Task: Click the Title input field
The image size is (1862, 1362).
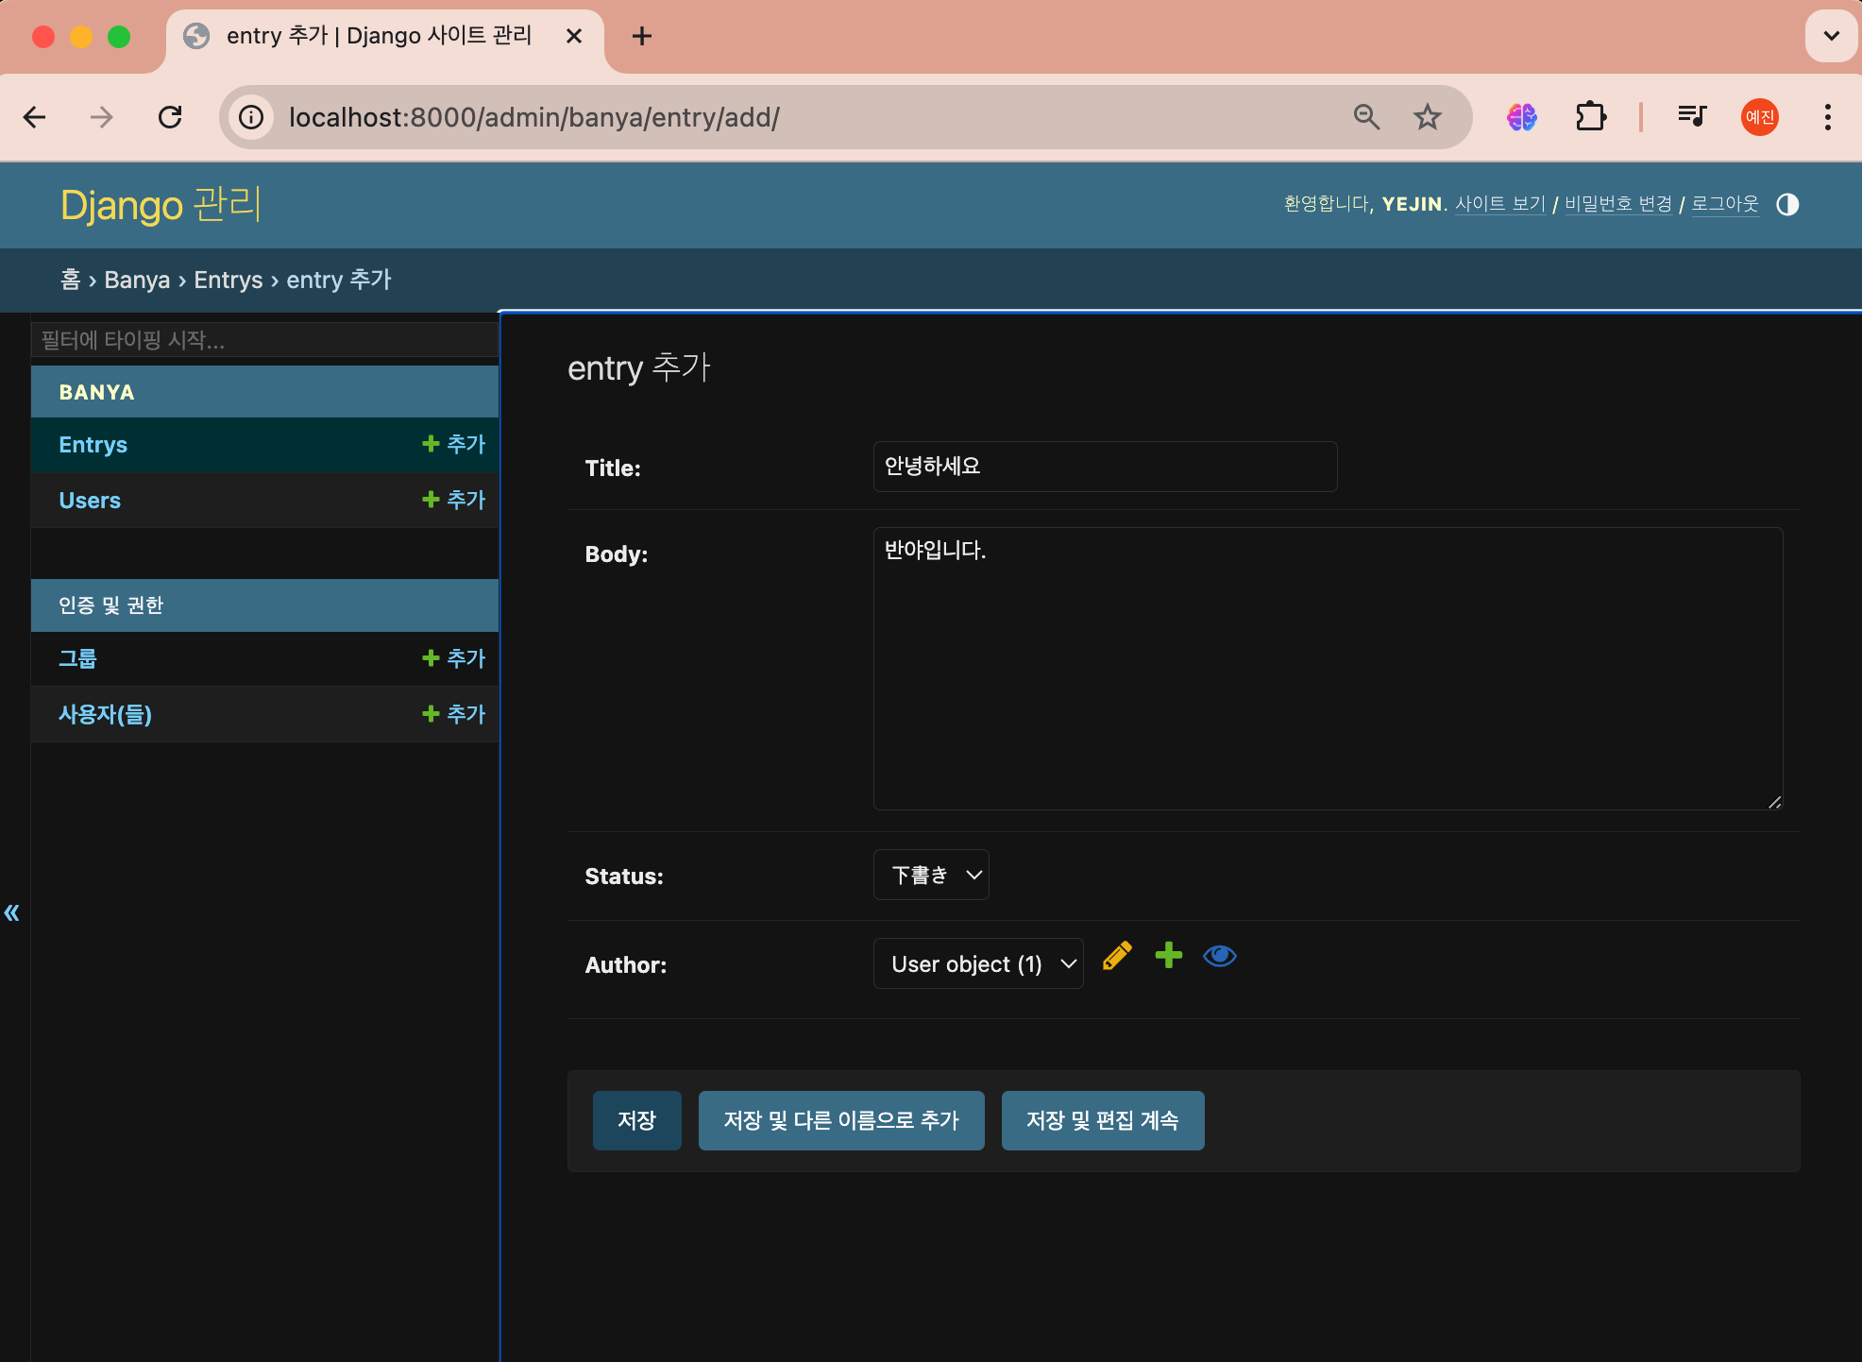Action: [1105, 467]
